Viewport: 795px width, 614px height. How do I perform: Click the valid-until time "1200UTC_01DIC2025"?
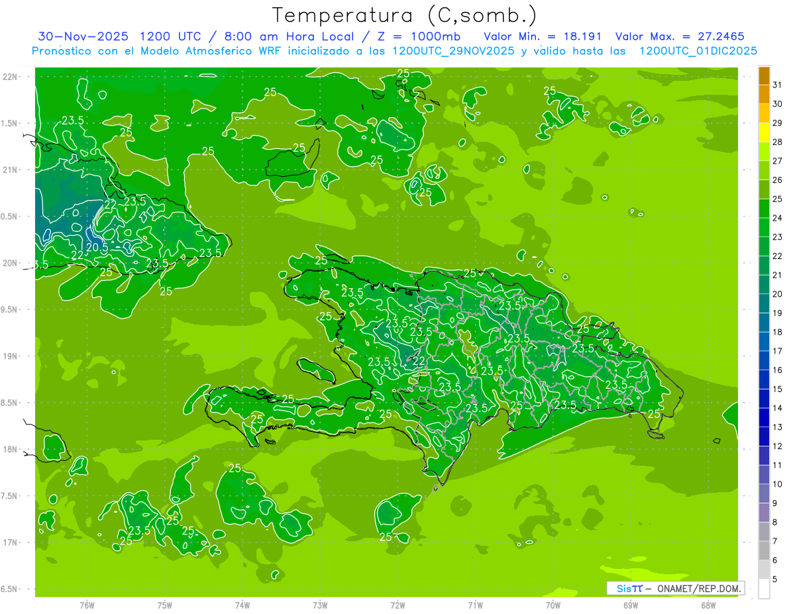698,51
